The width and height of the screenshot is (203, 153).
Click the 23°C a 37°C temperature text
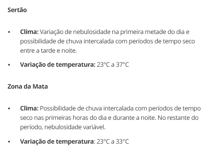pos(113,65)
